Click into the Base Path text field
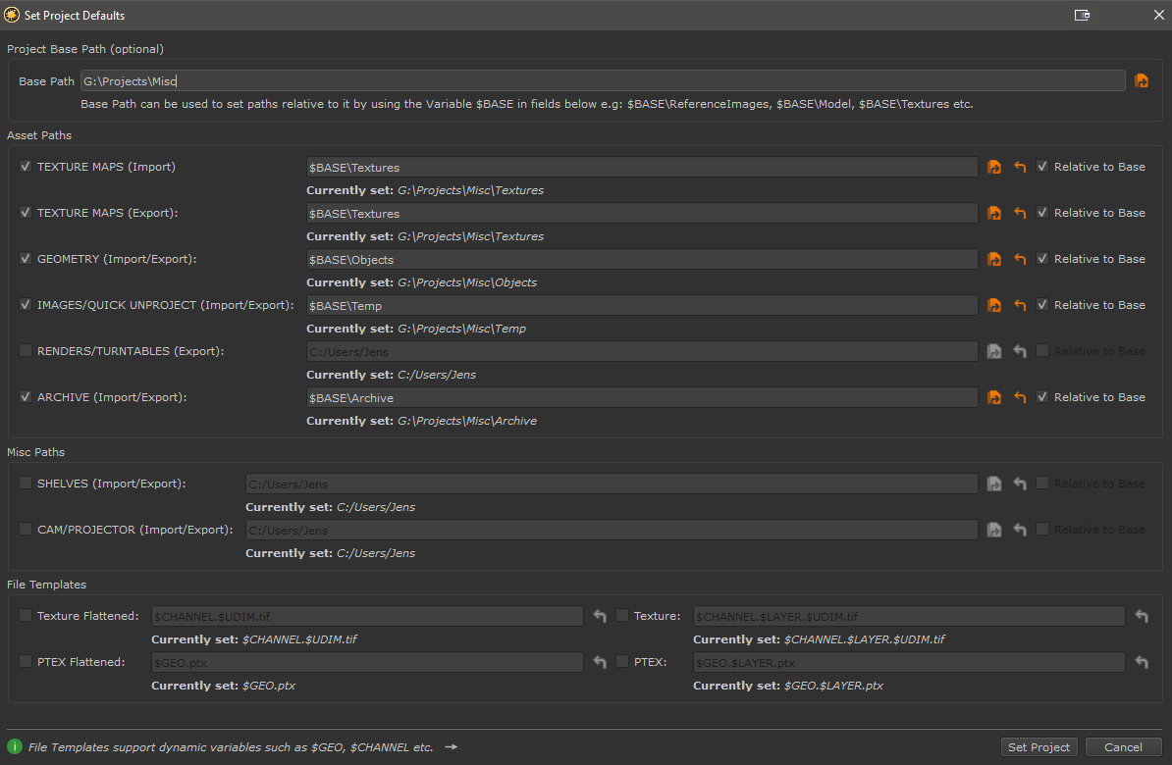 click(x=602, y=81)
